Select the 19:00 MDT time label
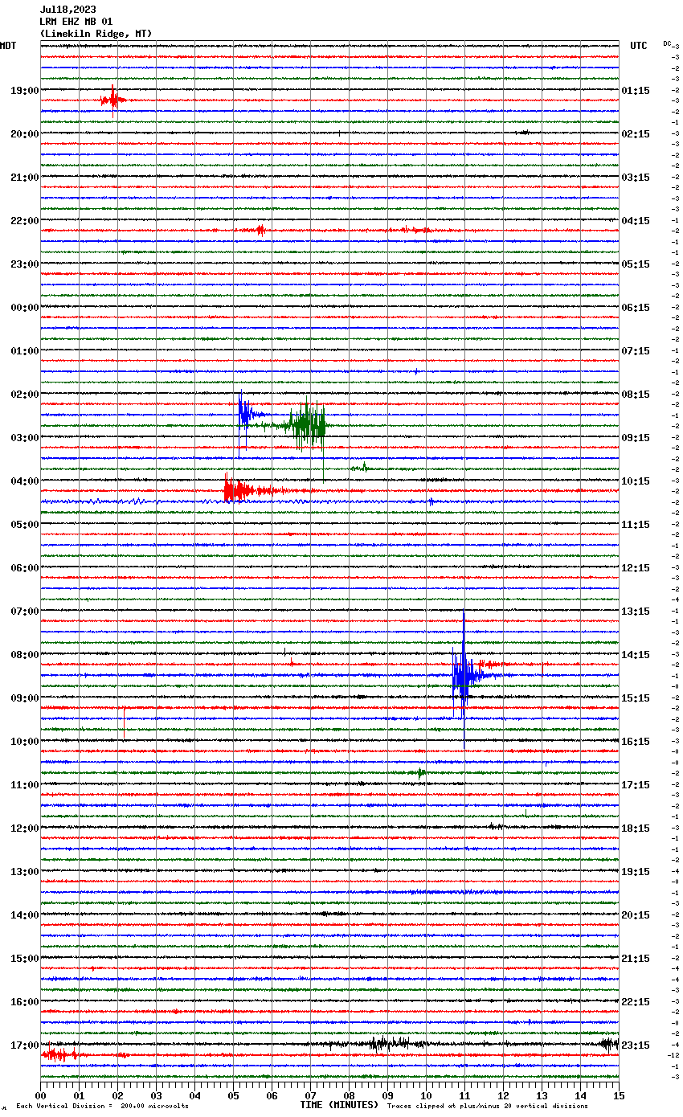The width and height of the screenshot is (683, 1117). 24,91
